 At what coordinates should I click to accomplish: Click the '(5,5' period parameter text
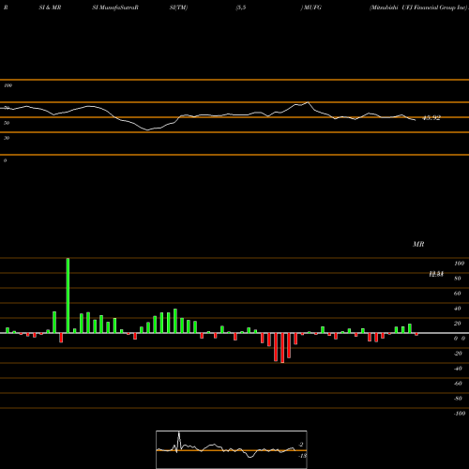[241, 8]
